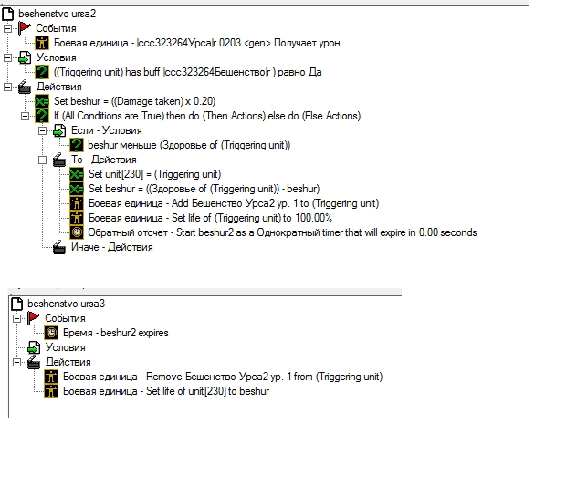This screenshot has width=566, height=485.
Task: Click the red flag События icon in ursa2
Action: [x=25, y=28]
